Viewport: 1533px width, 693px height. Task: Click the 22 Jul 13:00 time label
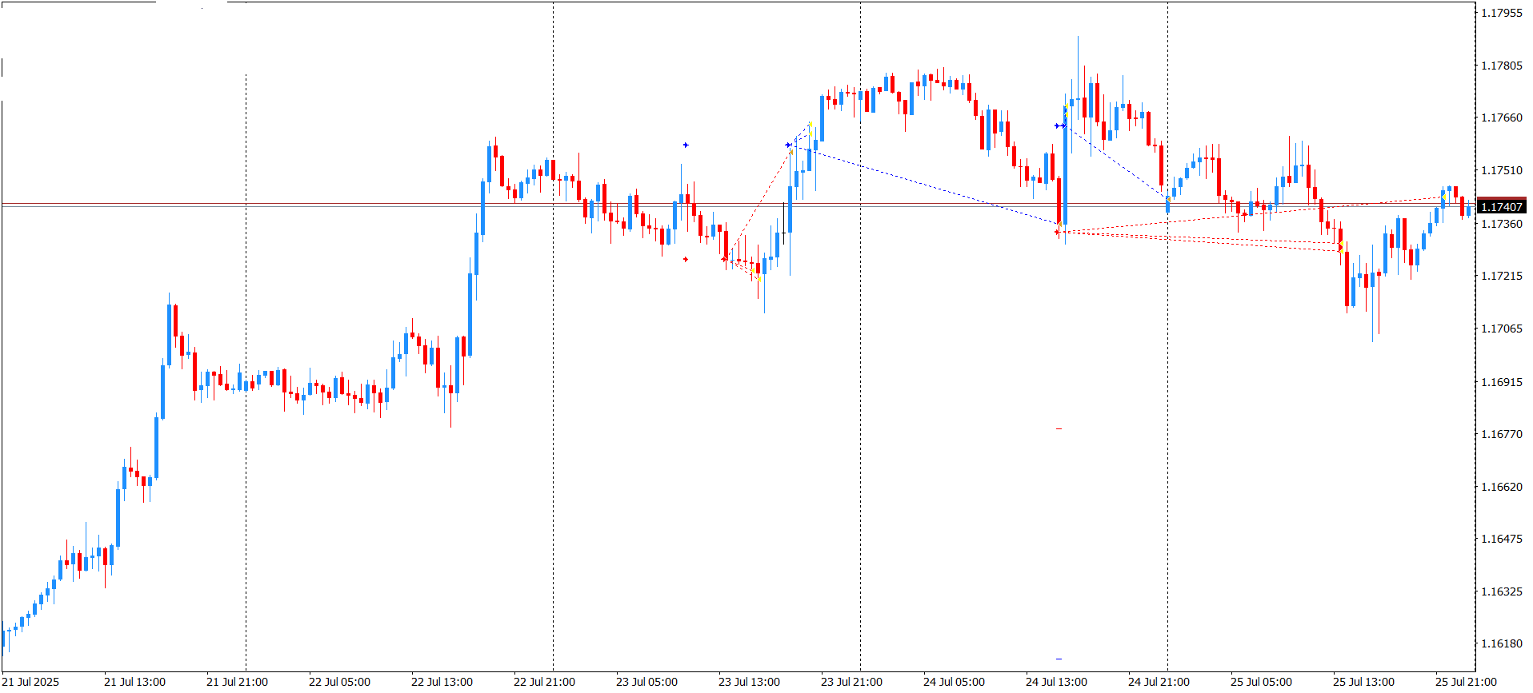point(442,682)
